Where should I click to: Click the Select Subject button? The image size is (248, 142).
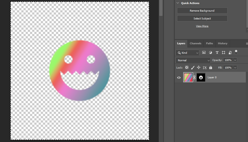(x=202, y=18)
